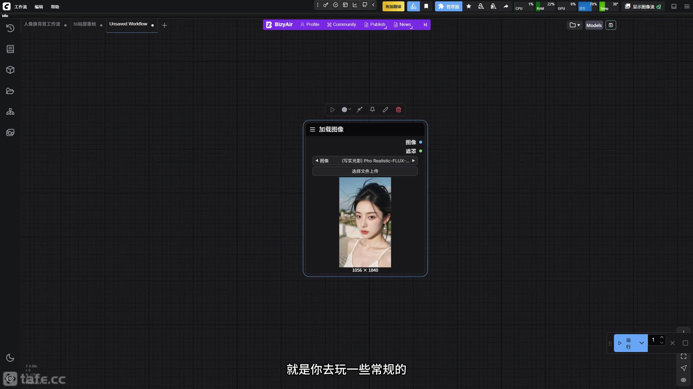Toggle dark theme moon icon
Image resolution: width=693 pixels, height=389 pixels.
coord(10,358)
